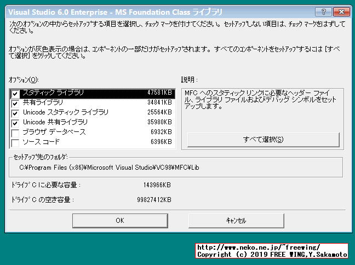
Task: Uncheck the 共有ライブラリ checkbox
Action: point(15,103)
